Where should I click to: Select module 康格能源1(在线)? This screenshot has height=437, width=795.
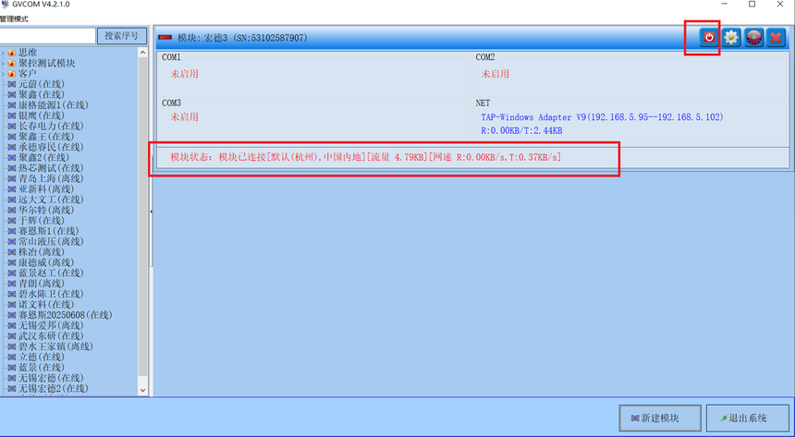[x=54, y=105]
